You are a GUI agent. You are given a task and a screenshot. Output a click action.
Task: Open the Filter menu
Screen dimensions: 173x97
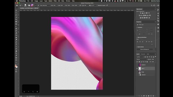pos(55,1)
